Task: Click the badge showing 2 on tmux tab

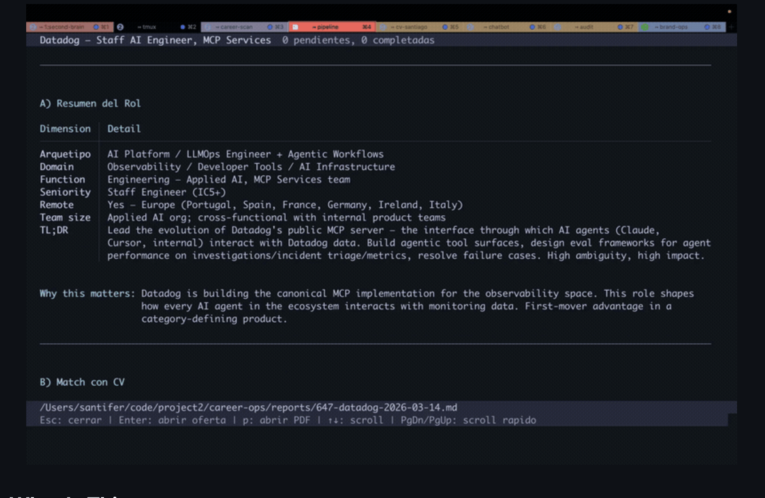Action: (x=120, y=27)
